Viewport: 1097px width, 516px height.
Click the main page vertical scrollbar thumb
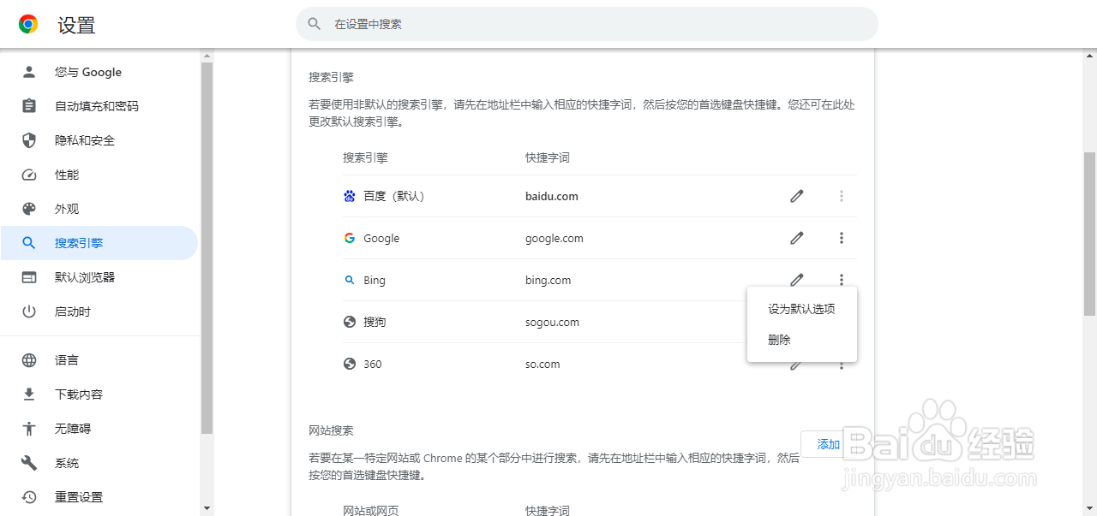click(1089, 234)
